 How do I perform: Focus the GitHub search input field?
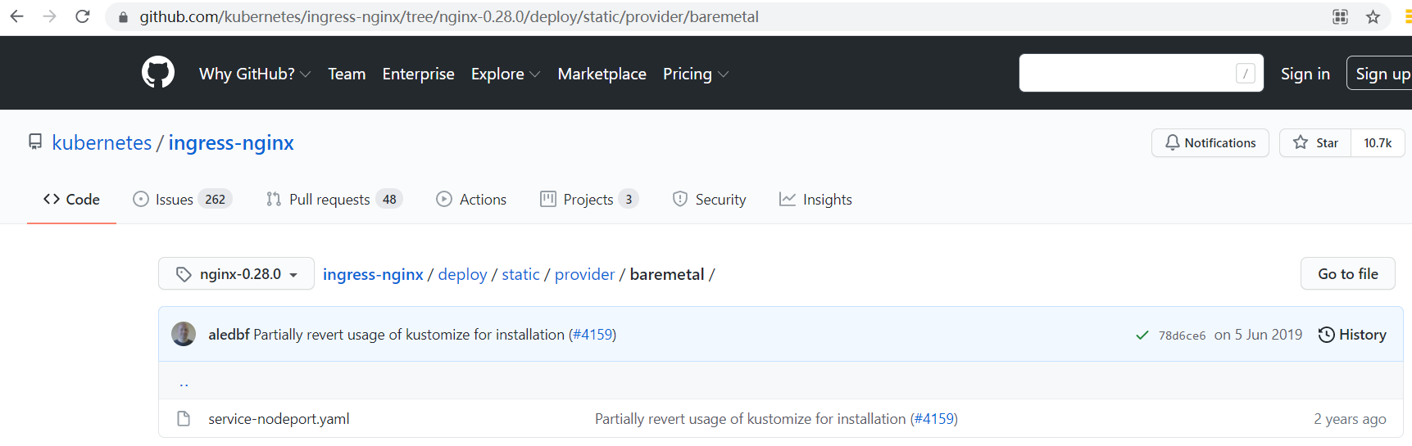(x=1127, y=73)
